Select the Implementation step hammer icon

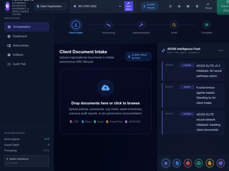coord(141,25)
